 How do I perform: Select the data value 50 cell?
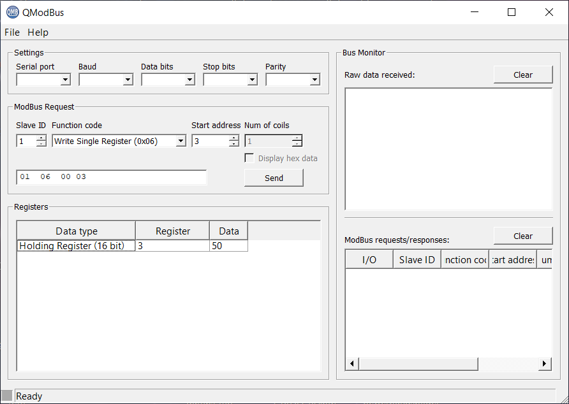pos(229,245)
